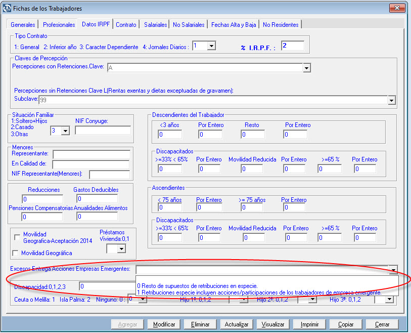Click the % I.R.P.F. input field
This screenshot has height=333, width=411.
pyautogui.click(x=293, y=46)
